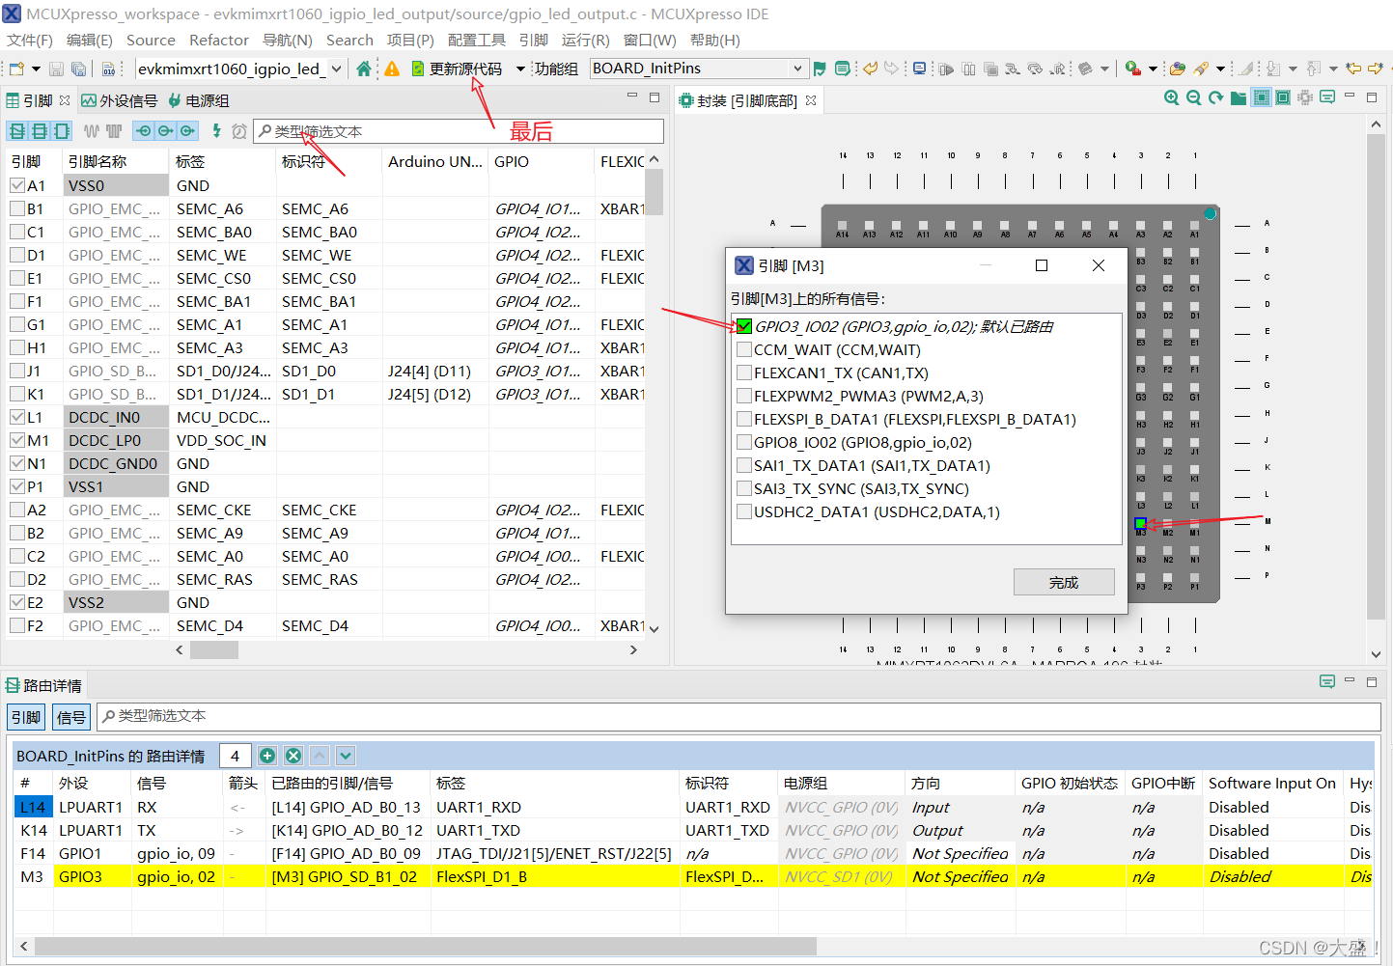Click the chip bottom-view icon in package toolbar
This screenshot has height=966, width=1393.
tap(1261, 97)
